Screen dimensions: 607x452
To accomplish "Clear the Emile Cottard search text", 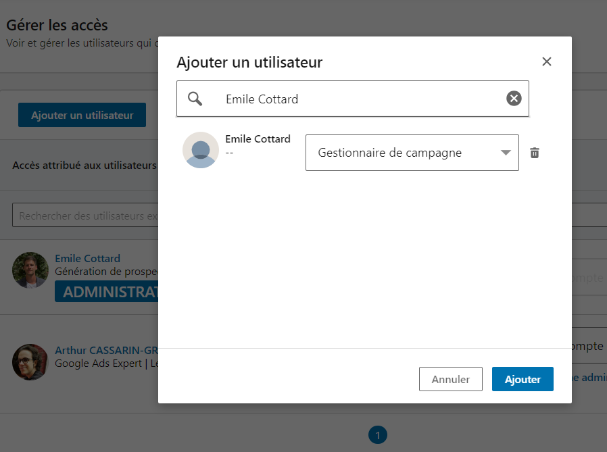I will pos(514,99).
